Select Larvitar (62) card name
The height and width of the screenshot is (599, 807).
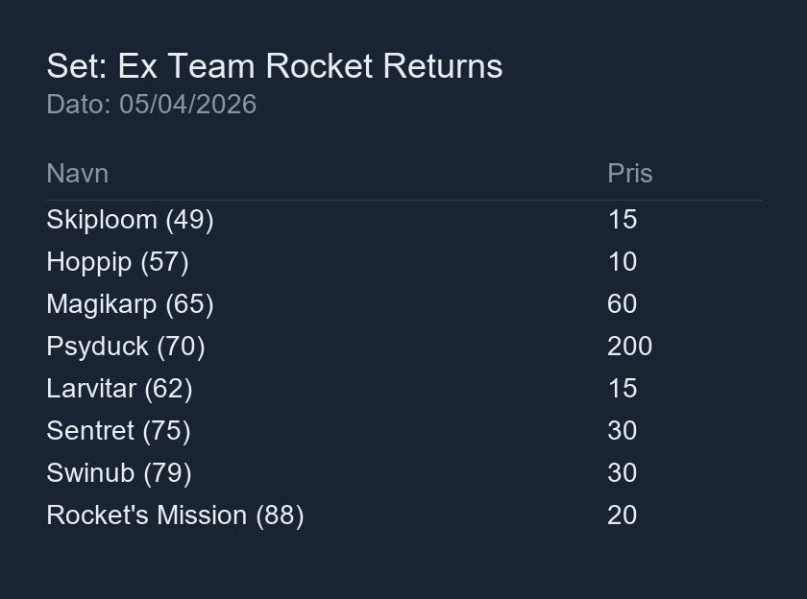[x=119, y=389]
